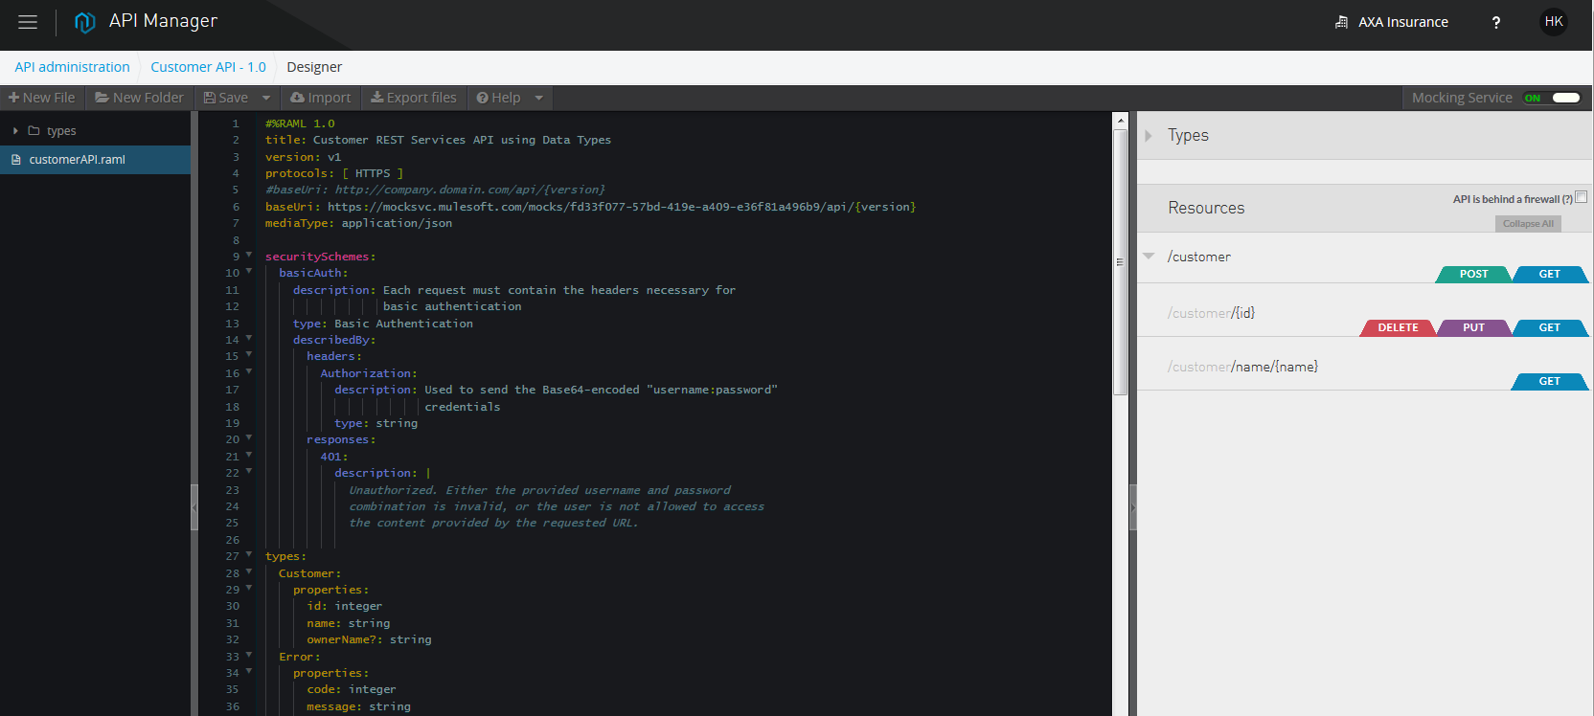This screenshot has height=716, width=1594.
Task: Save the current RAML file
Action: 226,98
